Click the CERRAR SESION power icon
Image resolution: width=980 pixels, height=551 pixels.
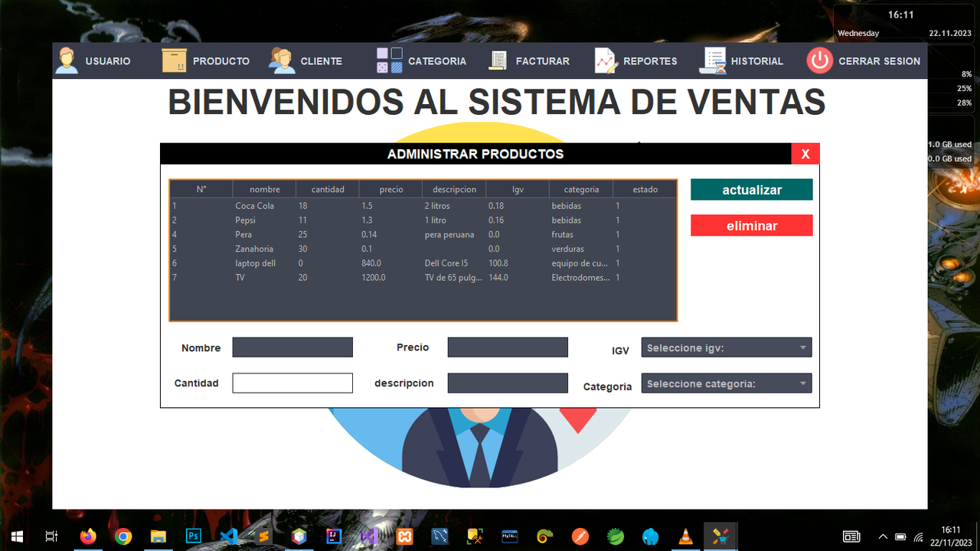click(x=818, y=60)
